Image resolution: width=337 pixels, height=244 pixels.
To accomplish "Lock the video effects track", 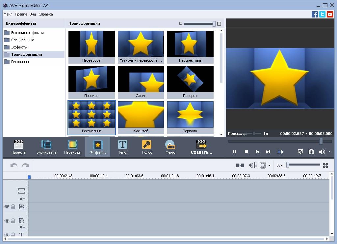I will [x=13, y=207].
